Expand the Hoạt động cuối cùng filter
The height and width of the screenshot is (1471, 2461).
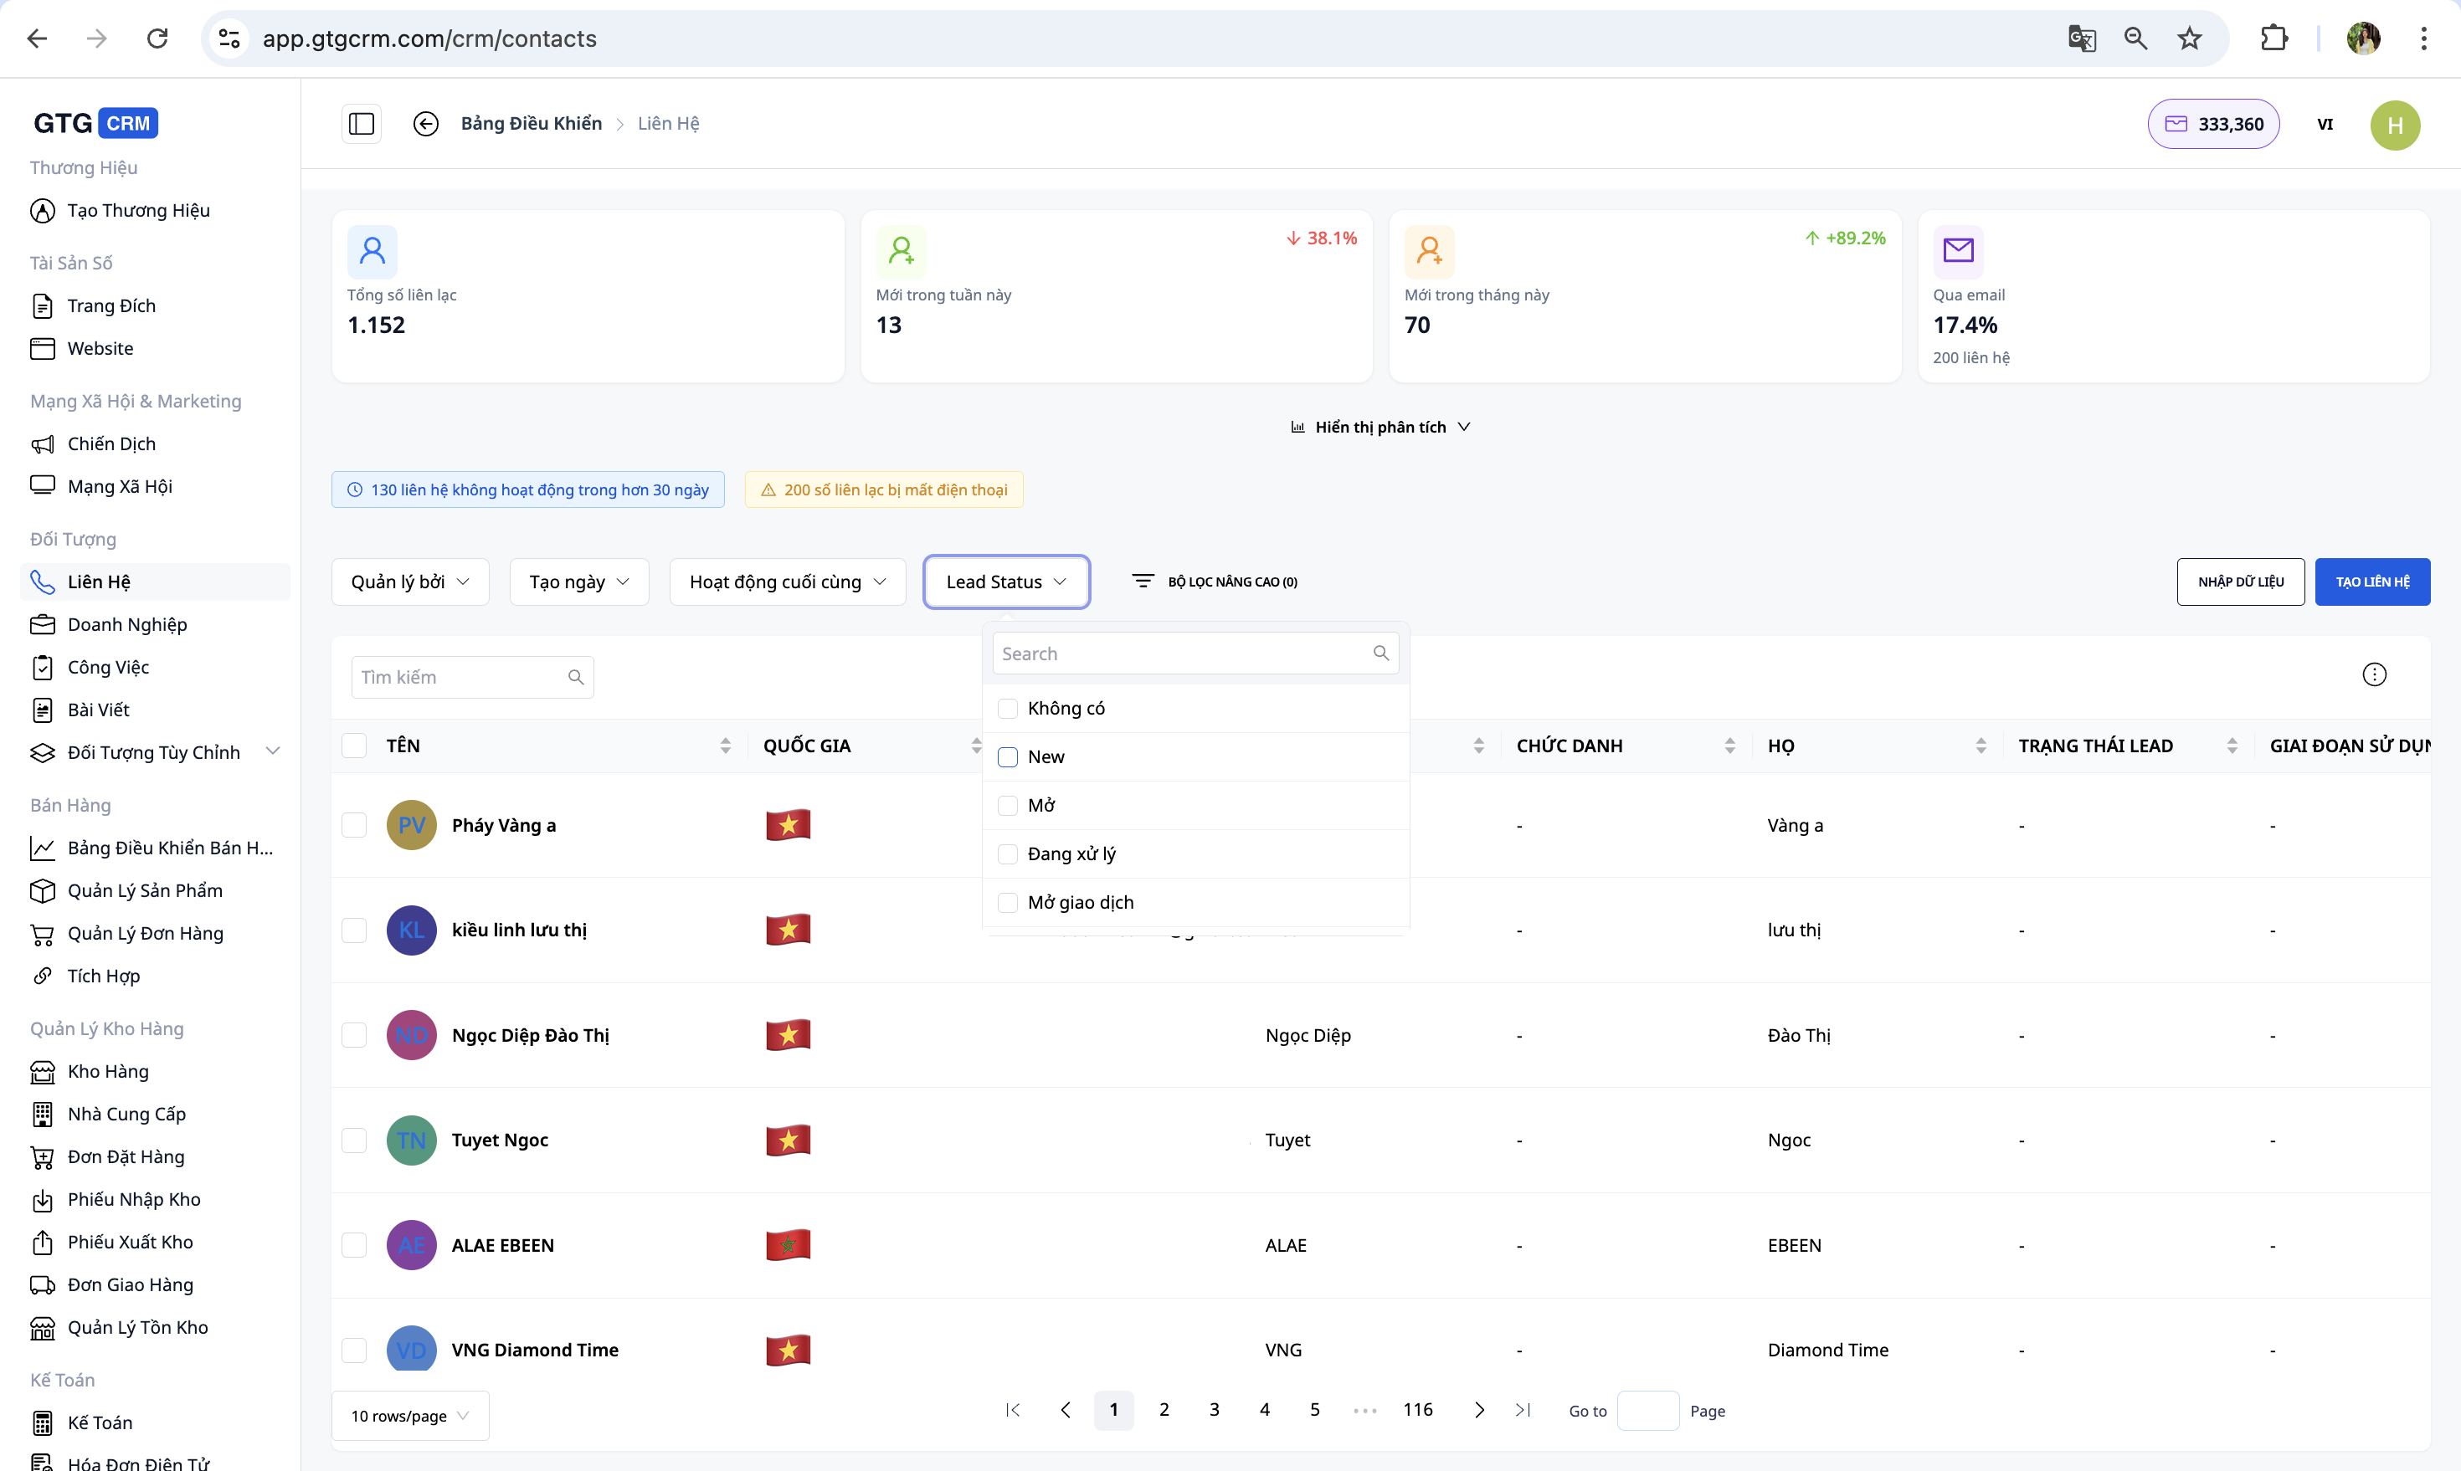[786, 582]
